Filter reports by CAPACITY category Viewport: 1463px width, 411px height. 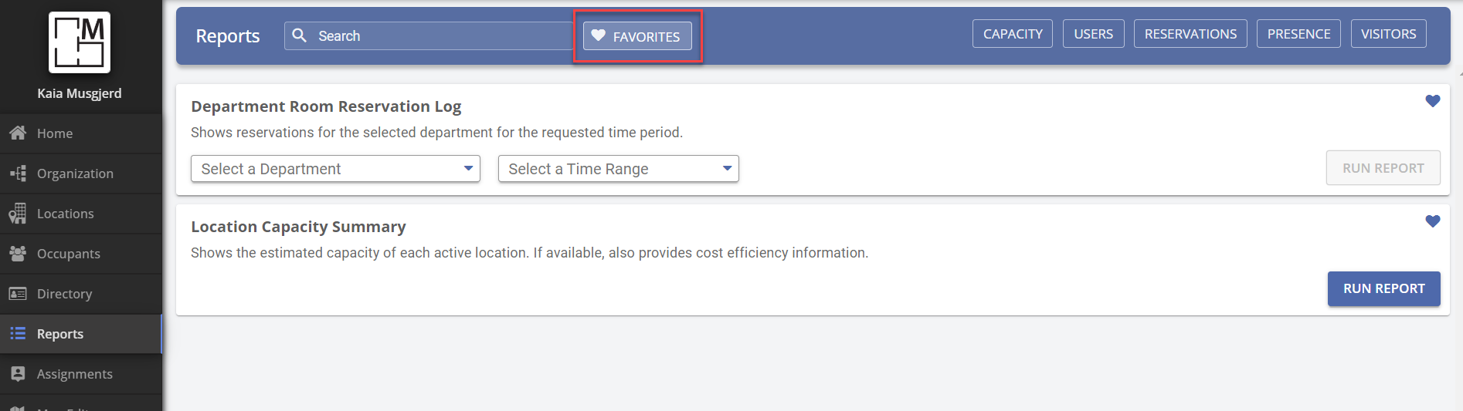click(x=1013, y=34)
